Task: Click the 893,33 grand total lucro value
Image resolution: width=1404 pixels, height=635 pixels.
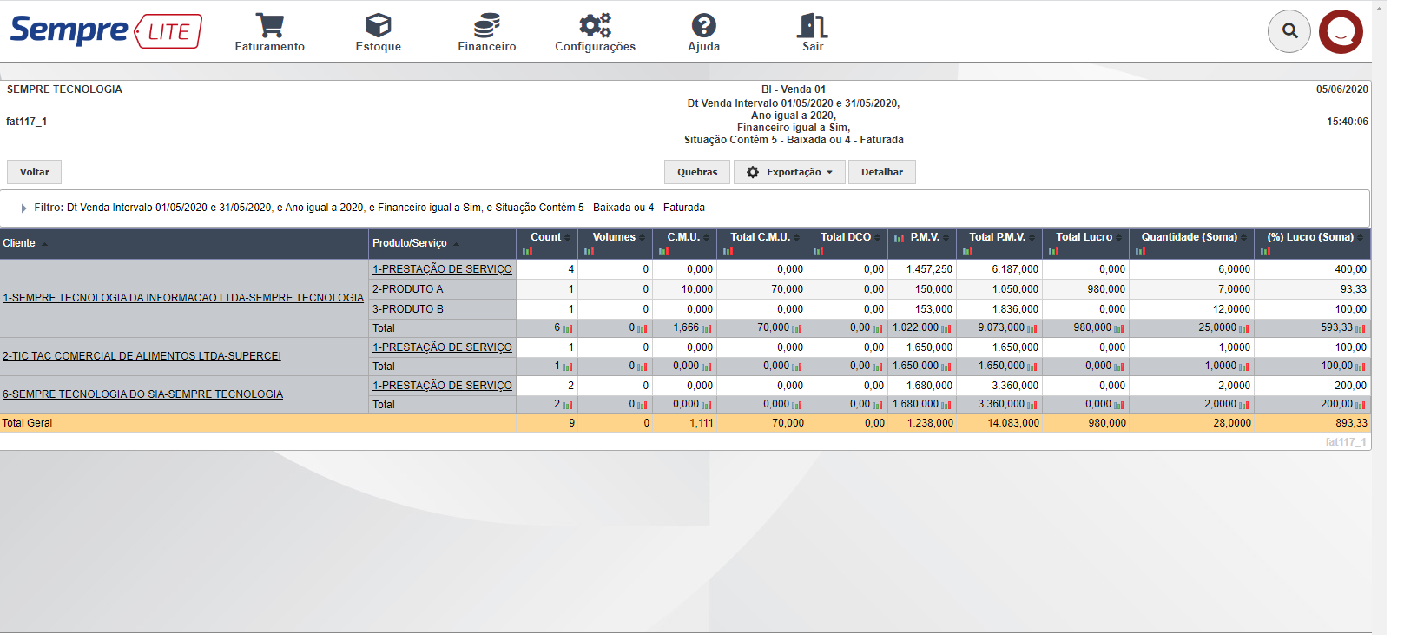Action: coord(1351,423)
